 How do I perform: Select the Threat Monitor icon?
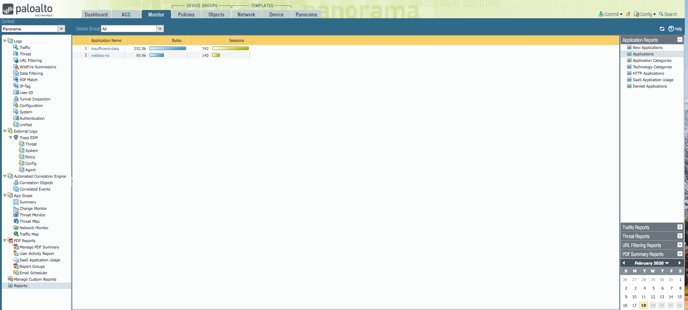(16, 215)
